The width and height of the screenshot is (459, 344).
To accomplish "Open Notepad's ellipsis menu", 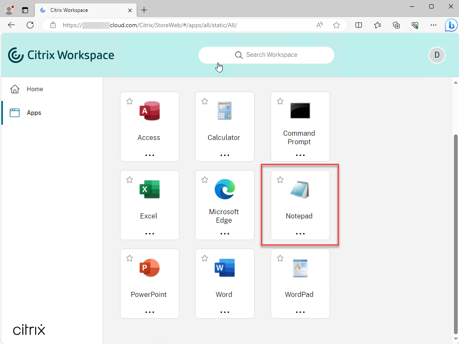I will (x=300, y=234).
